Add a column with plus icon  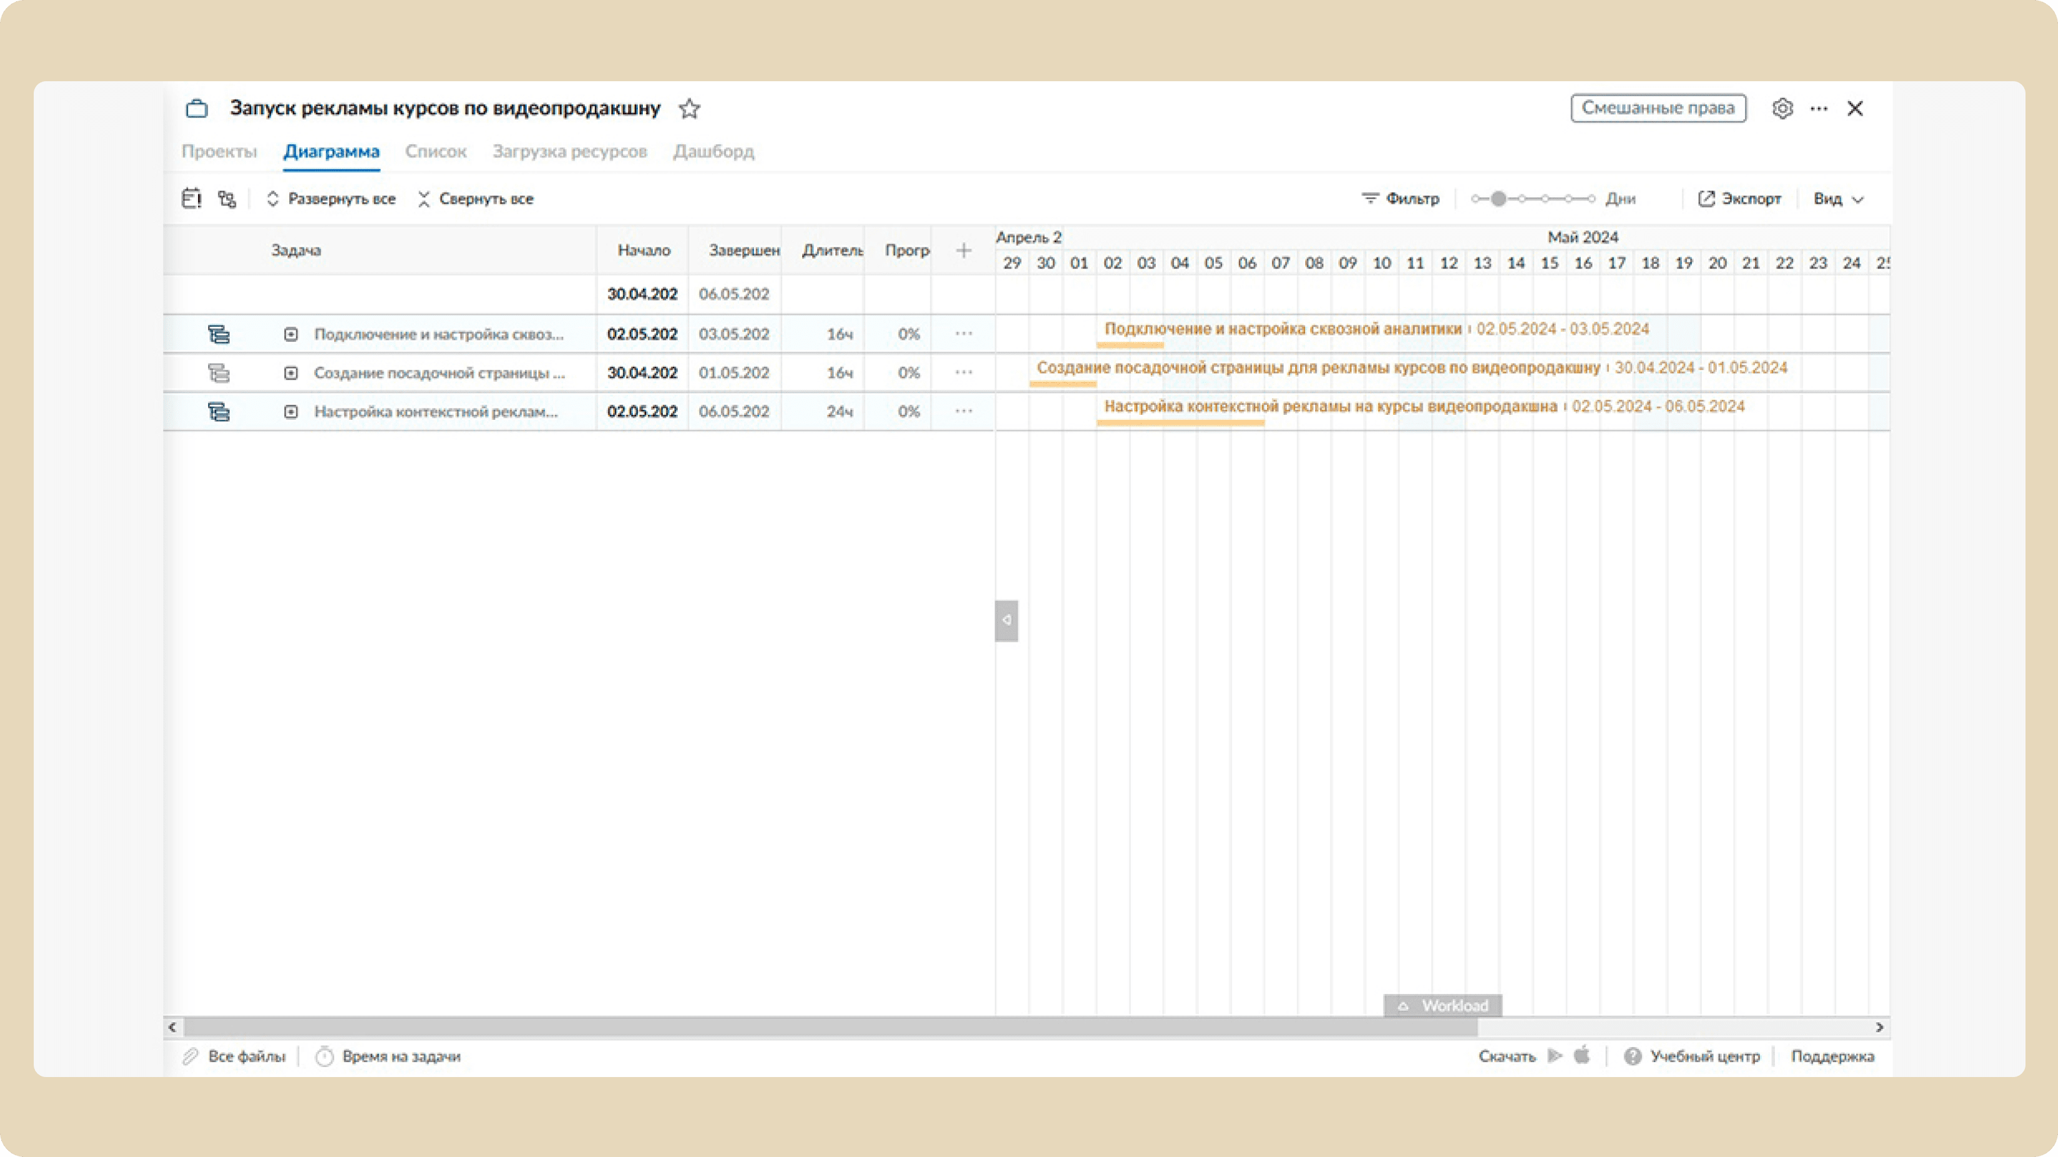pyautogui.click(x=963, y=250)
